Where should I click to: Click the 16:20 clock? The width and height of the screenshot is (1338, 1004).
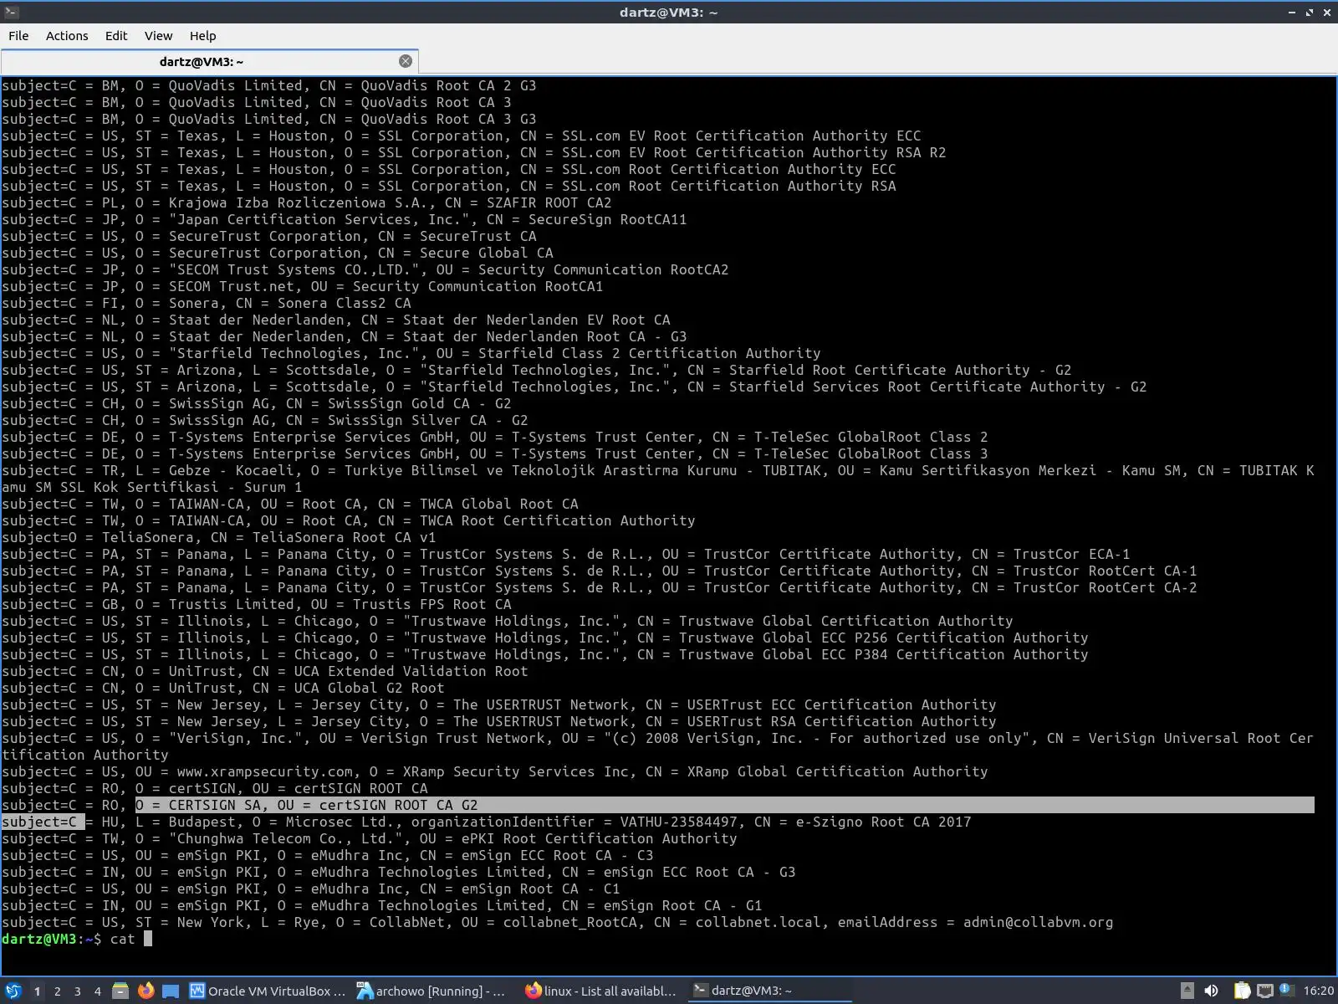pos(1318,991)
